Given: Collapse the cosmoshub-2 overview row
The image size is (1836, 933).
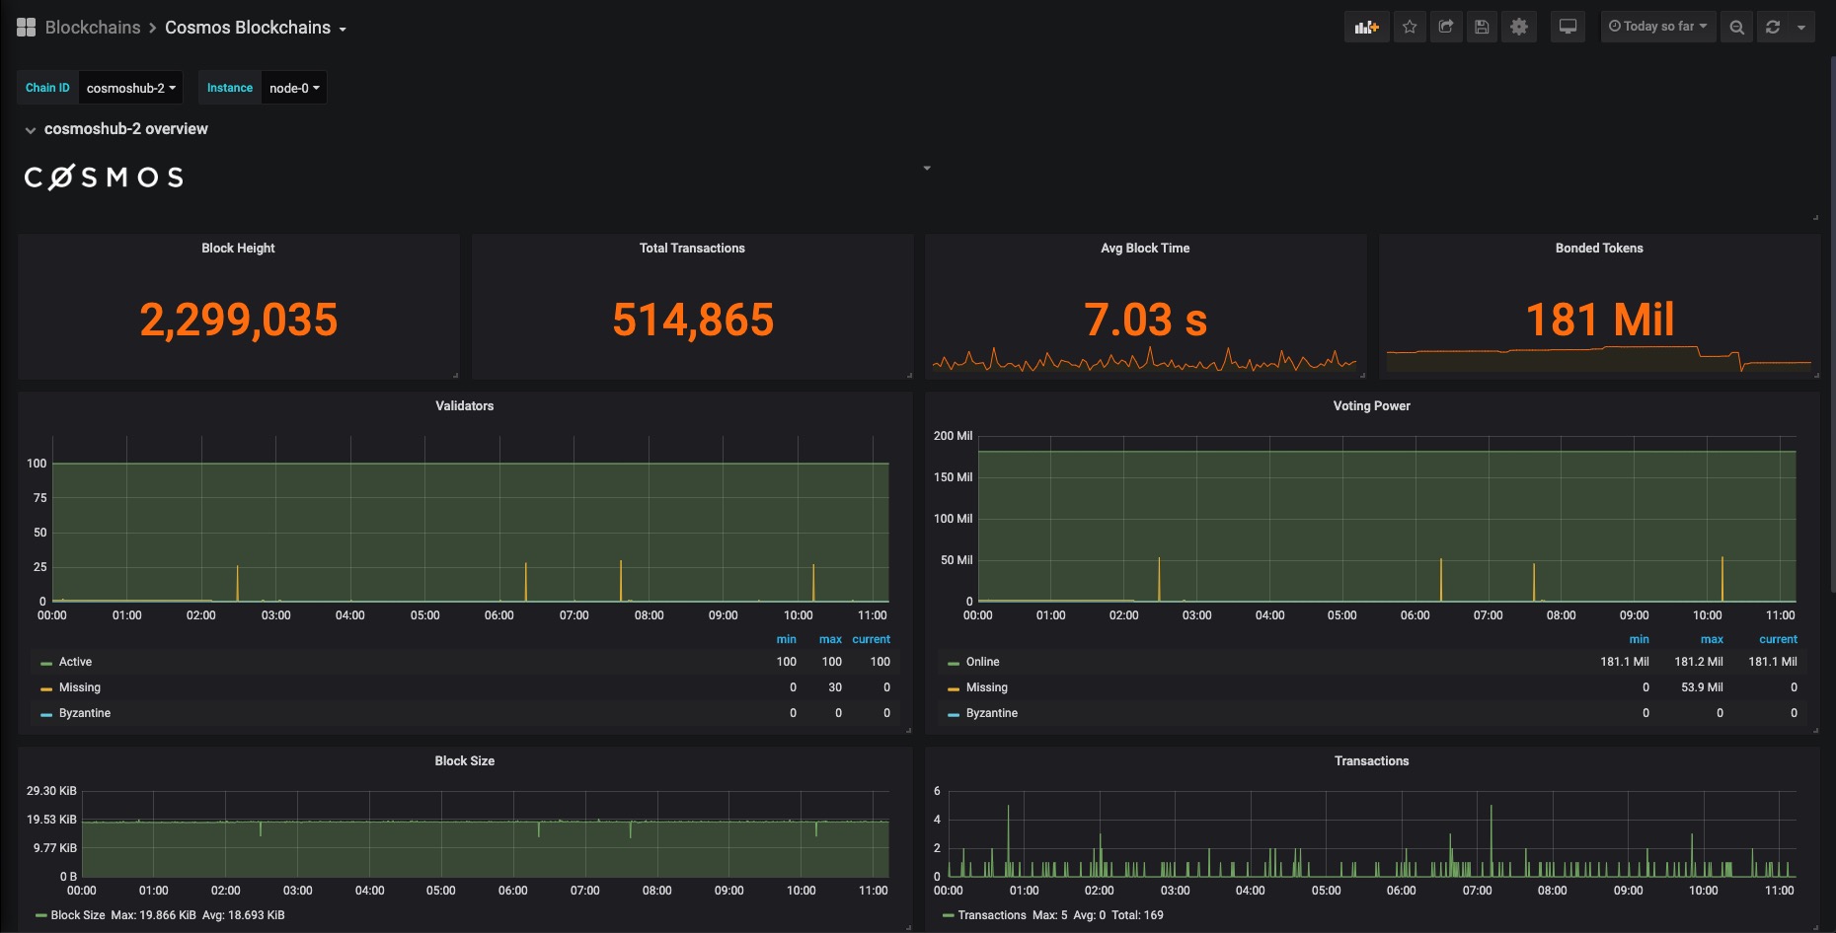Looking at the screenshot, I should [125, 129].
